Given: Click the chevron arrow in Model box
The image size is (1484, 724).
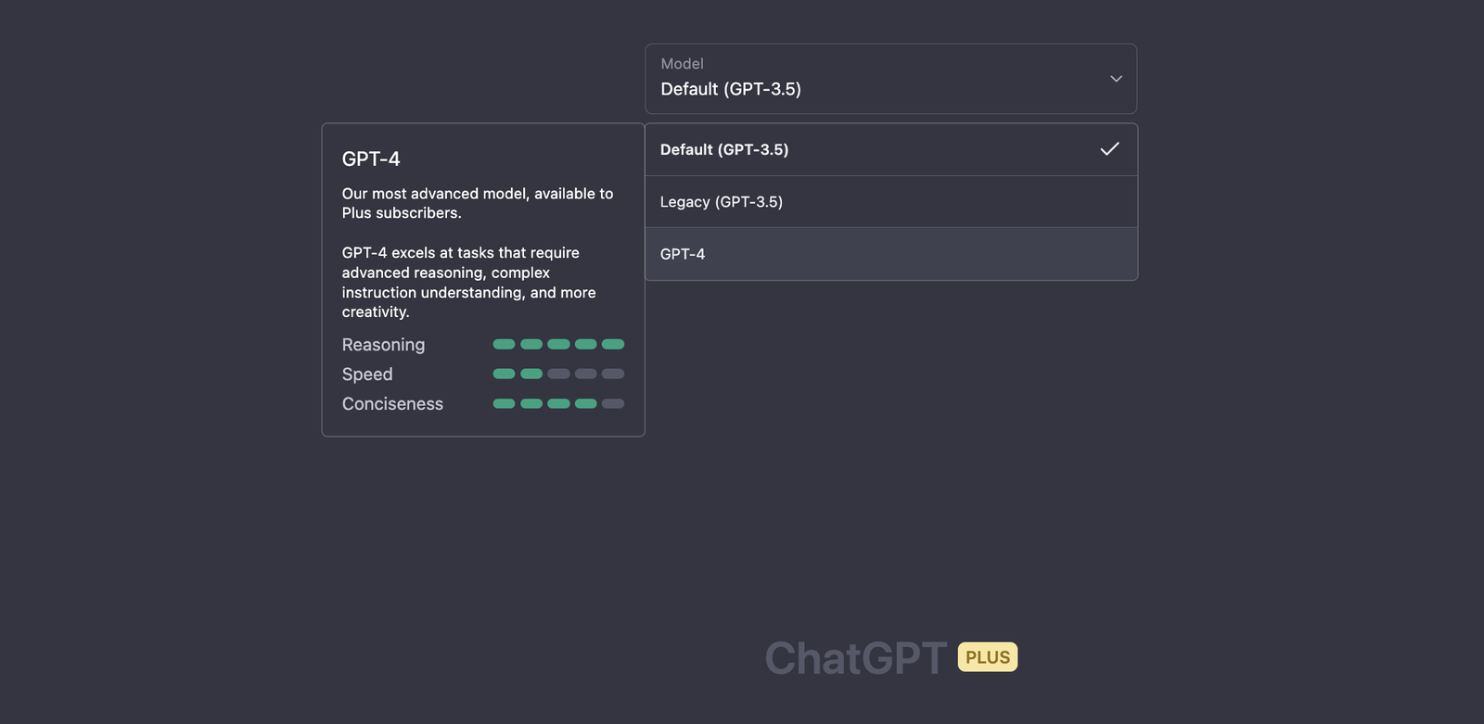Looking at the screenshot, I should (1116, 79).
